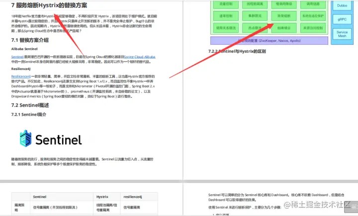This screenshot has height=216, width=358.
Task: Click the '异常熔断' box in diagram
Action: tap(284, 16)
